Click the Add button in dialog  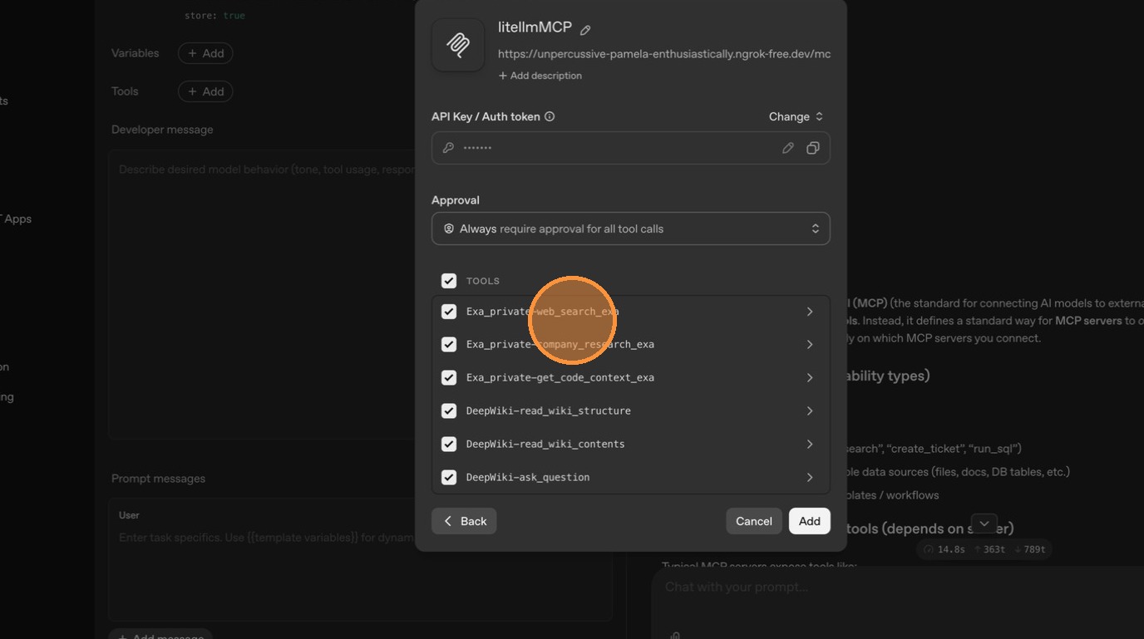810,521
